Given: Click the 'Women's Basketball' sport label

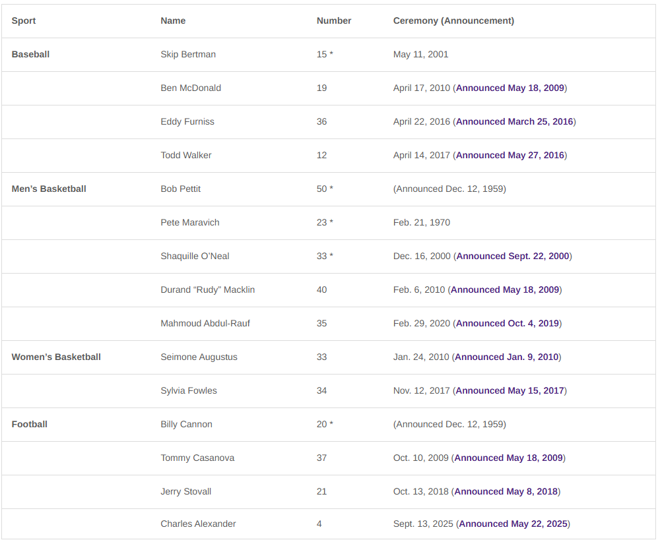Looking at the screenshot, I should [56, 357].
